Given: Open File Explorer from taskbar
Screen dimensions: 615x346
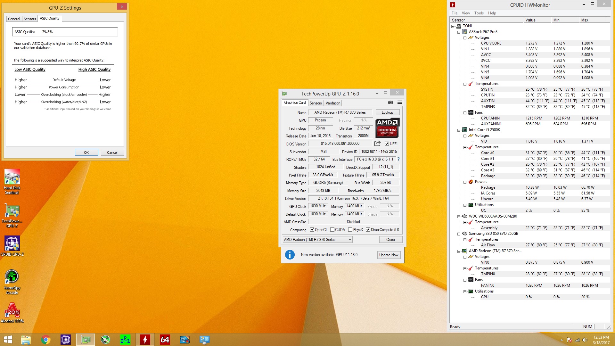Looking at the screenshot, I should point(26,340).
